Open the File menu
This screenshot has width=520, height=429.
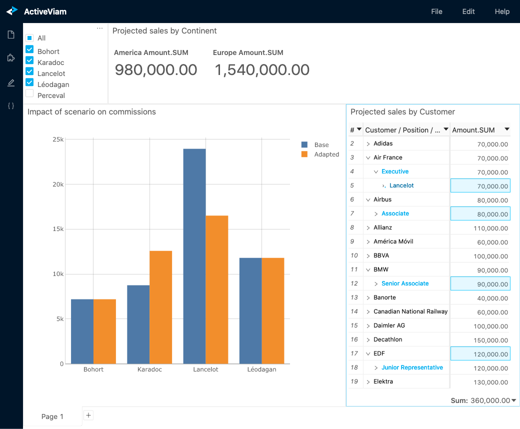click(x=436, y=11)
